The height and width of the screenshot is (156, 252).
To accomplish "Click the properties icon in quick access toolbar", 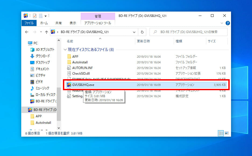I will pyautogui.click(x=34, y=16).
